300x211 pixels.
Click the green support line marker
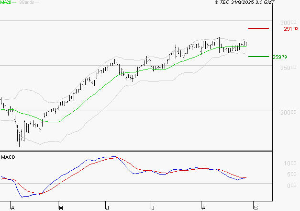point(258,57)
